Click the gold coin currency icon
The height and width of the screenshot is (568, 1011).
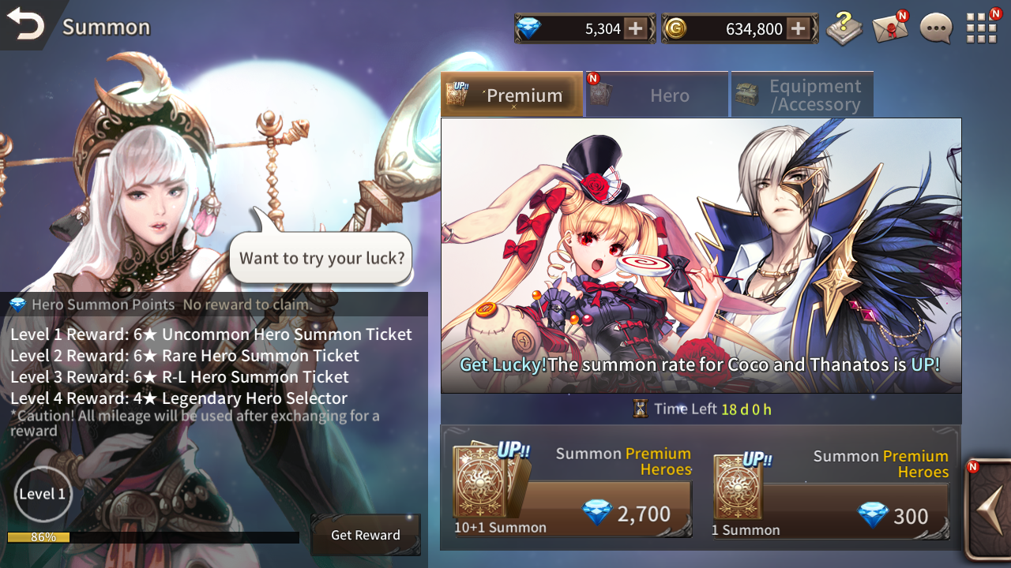tap(675, 29)
